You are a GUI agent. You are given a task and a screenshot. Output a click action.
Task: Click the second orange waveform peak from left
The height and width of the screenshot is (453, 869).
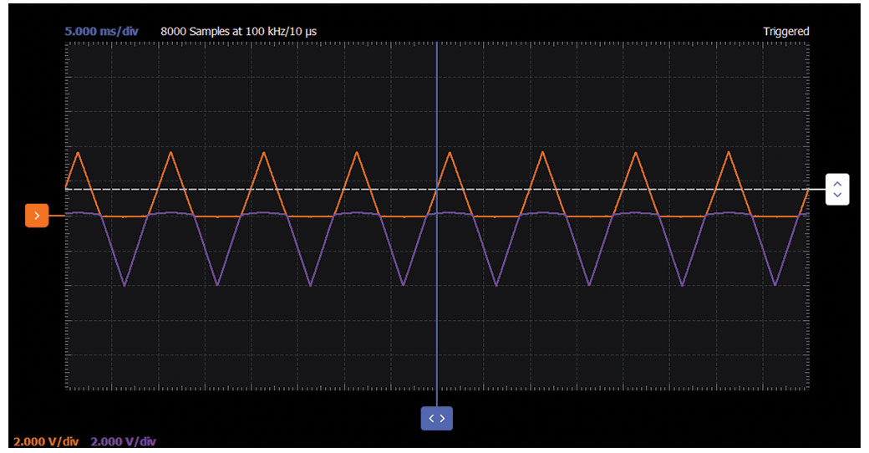[171, 152]
